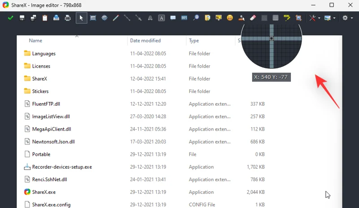
Task: Click the MegaApiClient.dll file name
Action: coord(52,129)
